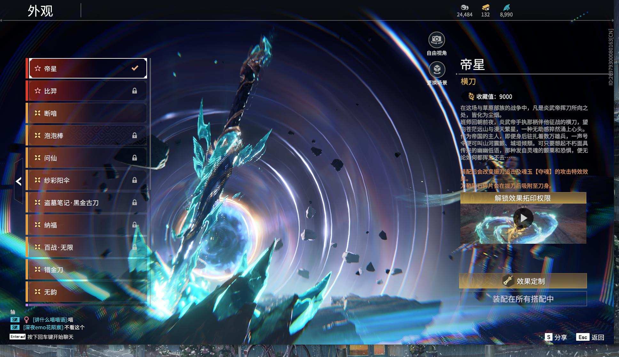
Task: Choose the 无韵 skin entry
Action: coord(86,292)
